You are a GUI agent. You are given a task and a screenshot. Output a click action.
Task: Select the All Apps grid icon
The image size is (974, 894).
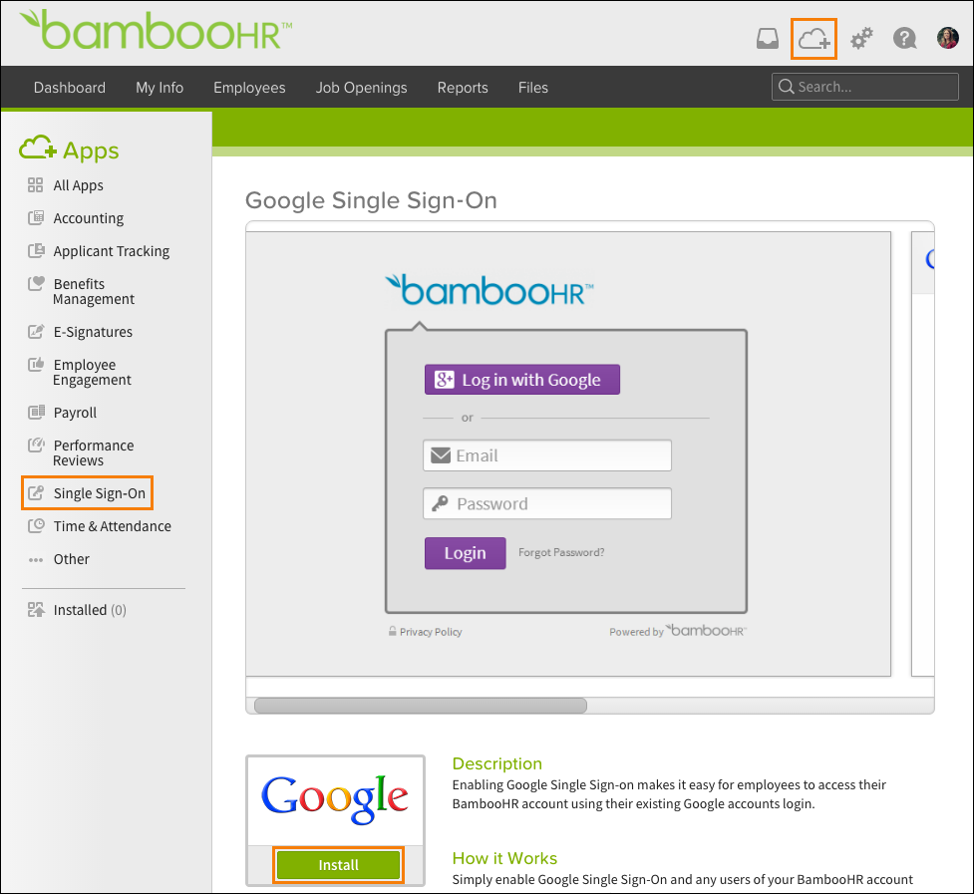pyautogui.click(x=36, y=184)
